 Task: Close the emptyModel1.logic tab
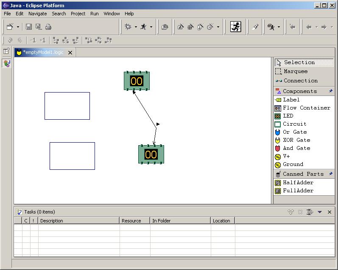[x=70, y=53]
